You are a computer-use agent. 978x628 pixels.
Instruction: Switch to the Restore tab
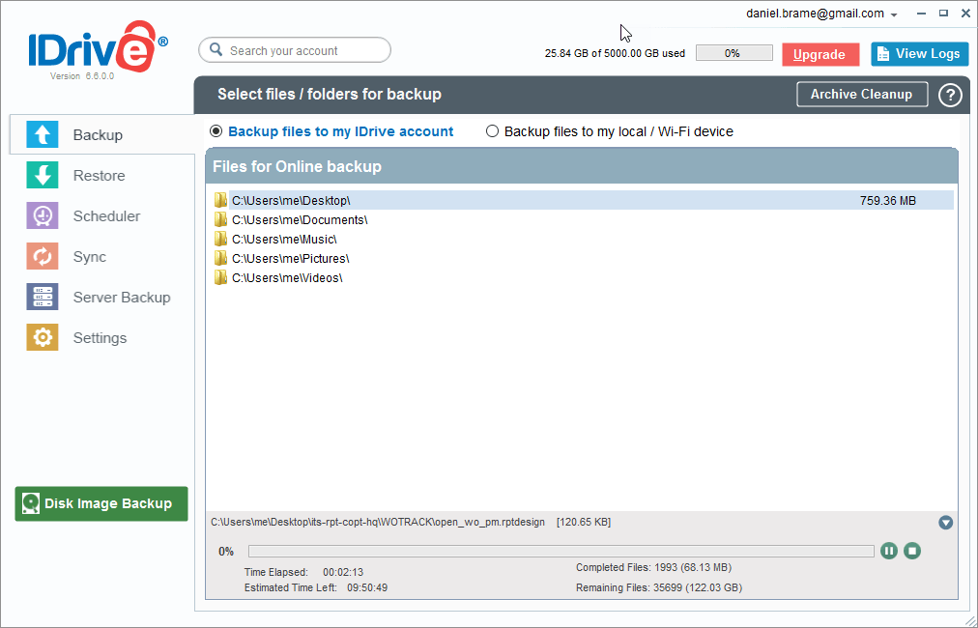coord(100,175)
